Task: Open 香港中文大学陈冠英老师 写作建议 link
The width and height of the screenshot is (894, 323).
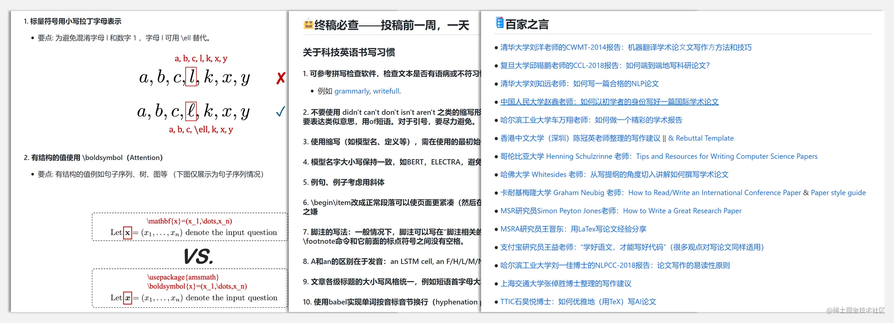Action: [580, 138]
